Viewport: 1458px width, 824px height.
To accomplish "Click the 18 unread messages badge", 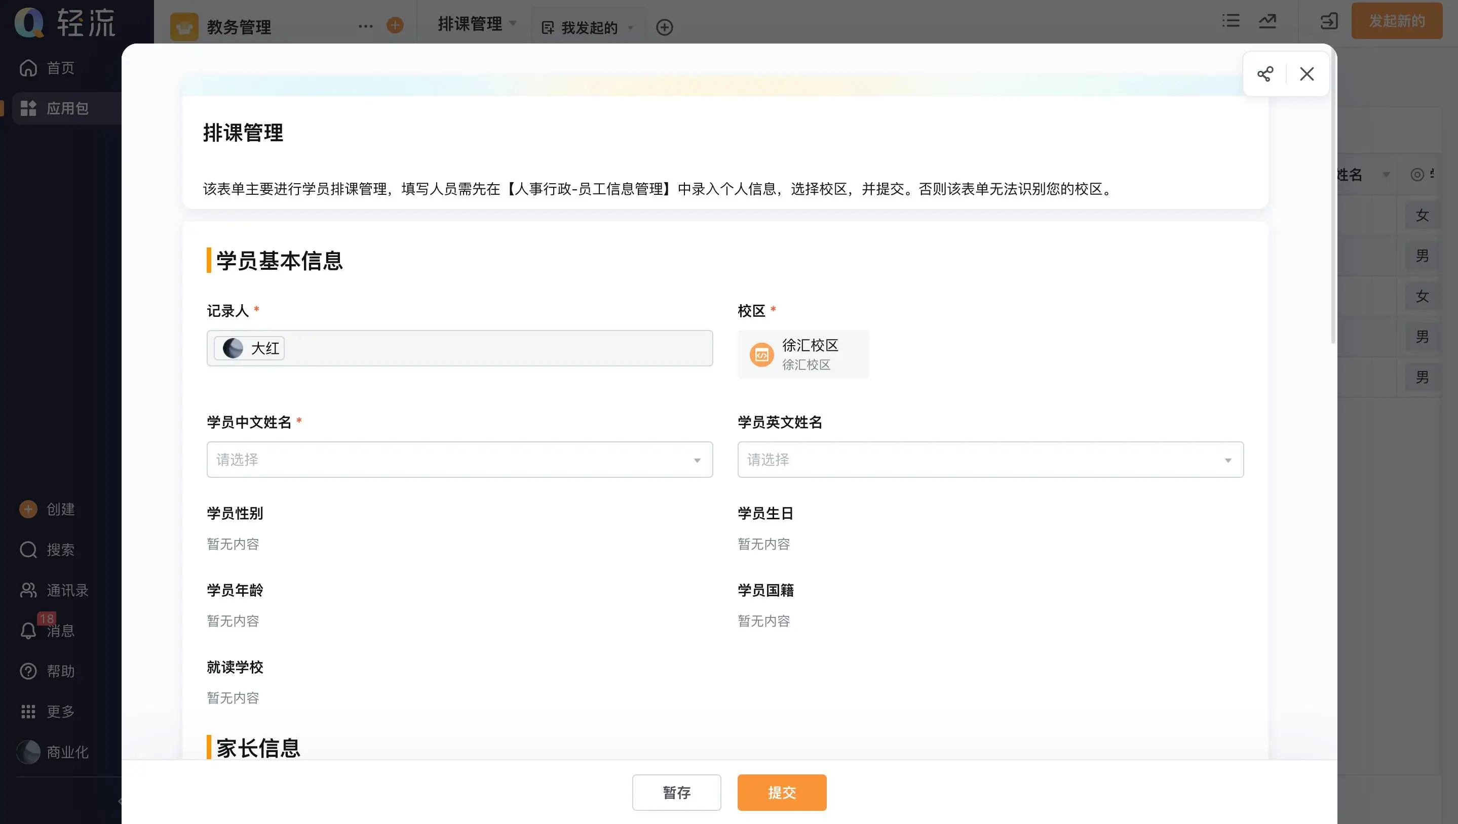I will coord(47,619).
